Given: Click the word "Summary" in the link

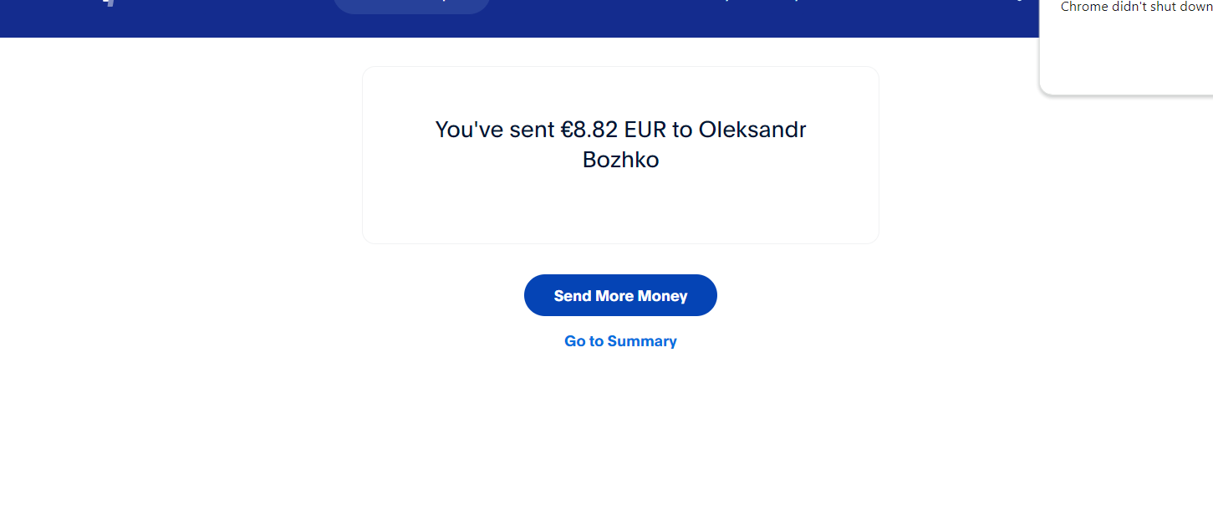Looking at the screenshot, I should click(642, 341).
